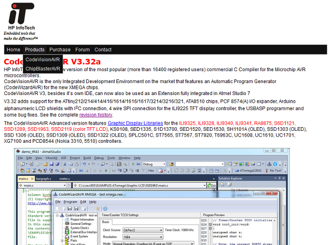330x245 pixels.
Task: Open Program menu in CodeWizardAVR window
Action: point(70,202)
